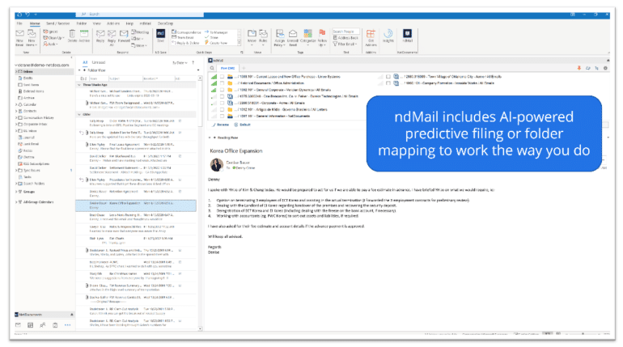
Task: Collapse the Three Weeks Ago group
Action: click(x=80, y=84)
